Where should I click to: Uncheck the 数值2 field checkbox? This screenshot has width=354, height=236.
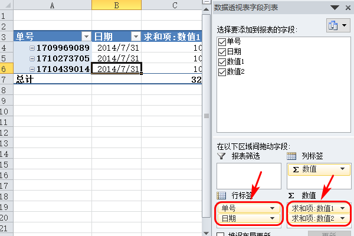pyautogui.click(x=222, y=72)
